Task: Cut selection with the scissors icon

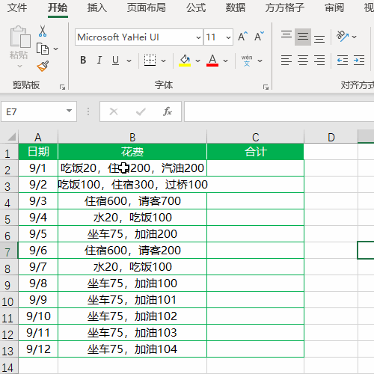Action: [43, 31]
